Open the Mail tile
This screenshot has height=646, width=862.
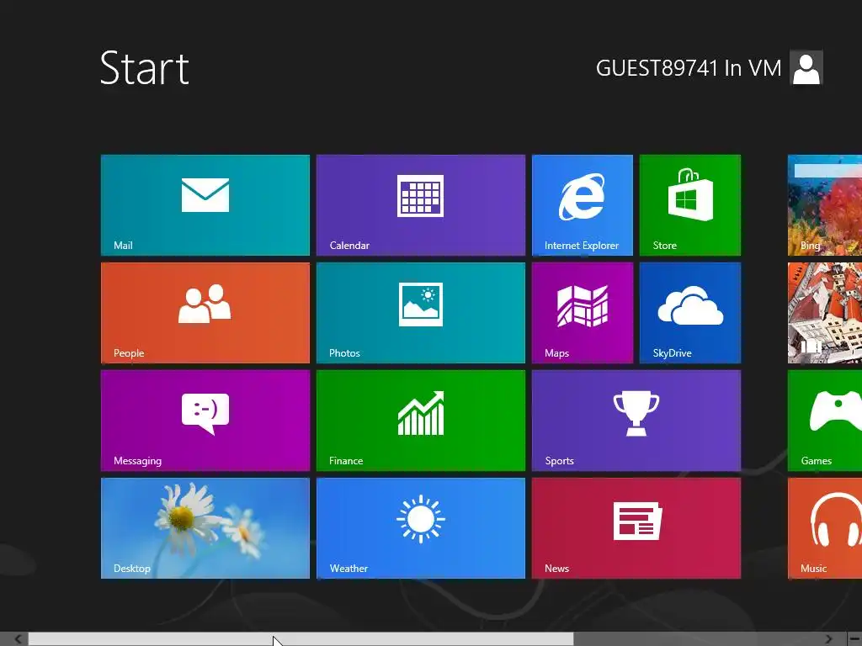[x=205, y=205]
